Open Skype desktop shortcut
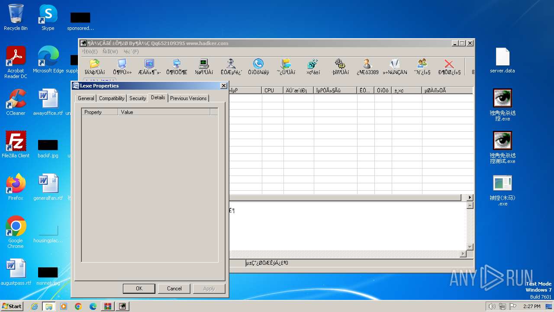 (48, 18)
